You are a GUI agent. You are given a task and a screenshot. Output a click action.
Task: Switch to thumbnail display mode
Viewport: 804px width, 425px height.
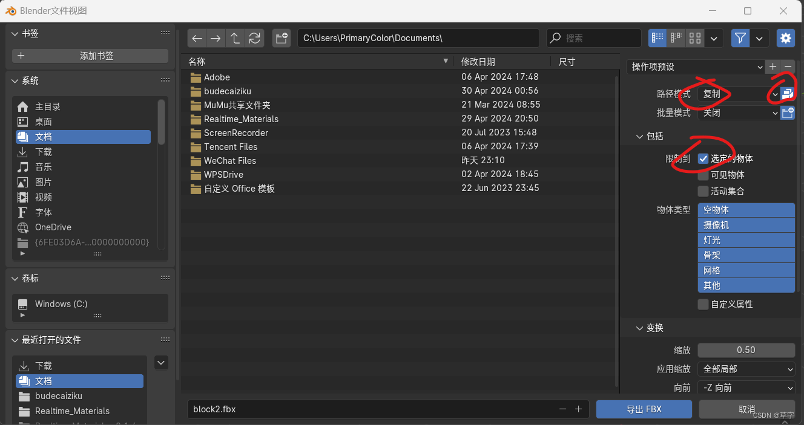695,38
